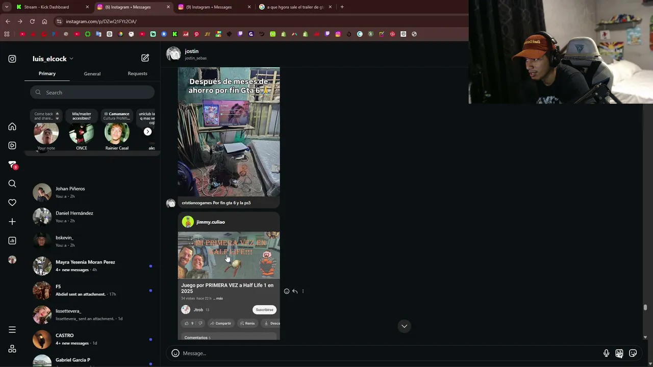The image size is (653, 367).
Task: React to Half Life message with emoji
Action: [287, 292]
